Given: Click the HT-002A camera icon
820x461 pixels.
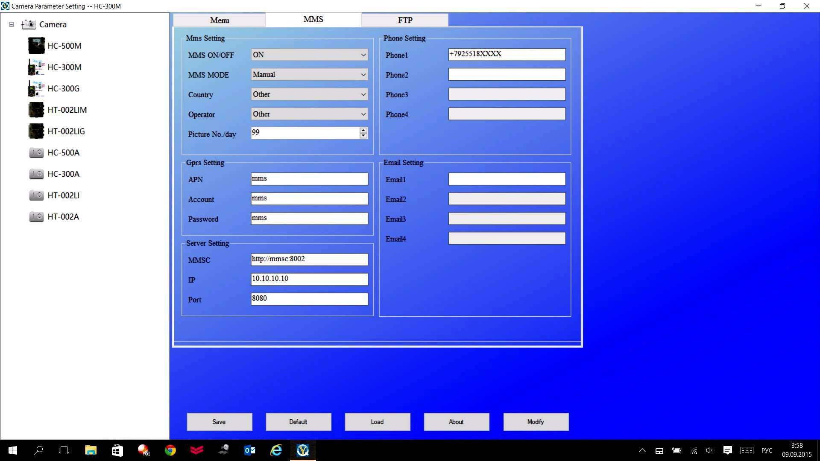Looking at the screenshot, I should (x=36, y=217).
